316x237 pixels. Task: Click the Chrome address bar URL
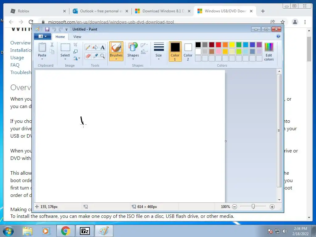[x=111, y=22]
